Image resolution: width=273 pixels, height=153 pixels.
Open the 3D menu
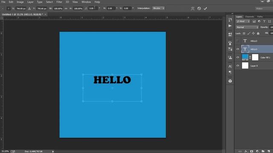pyautogui.click(x=67, y=2)
